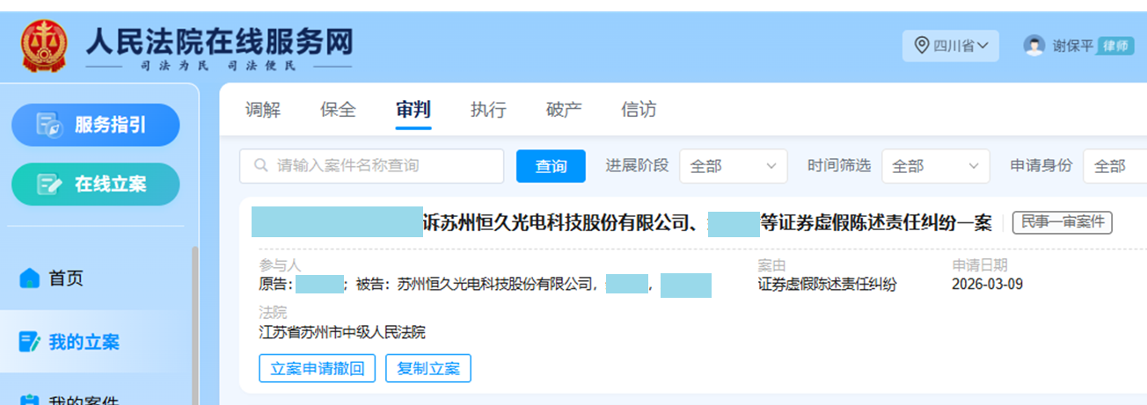The width and height of the screenshot is (1147, 405).
Task: Click the 在线立案 button
Action: [x=96, y=184]
